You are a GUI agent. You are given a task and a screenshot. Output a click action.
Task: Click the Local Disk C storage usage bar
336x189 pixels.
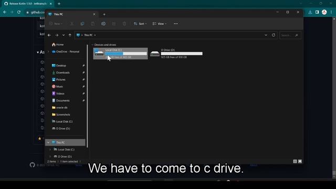coord(126,54)
